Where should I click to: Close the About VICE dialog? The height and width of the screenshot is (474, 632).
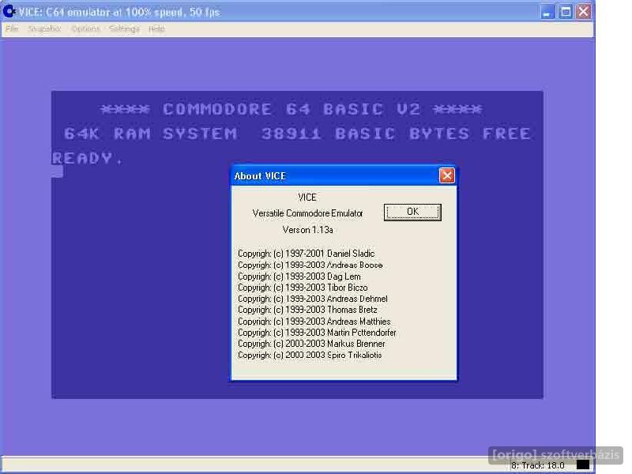point(446,175)
